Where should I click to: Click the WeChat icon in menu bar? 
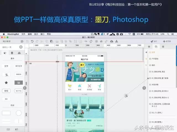(95, 34)
